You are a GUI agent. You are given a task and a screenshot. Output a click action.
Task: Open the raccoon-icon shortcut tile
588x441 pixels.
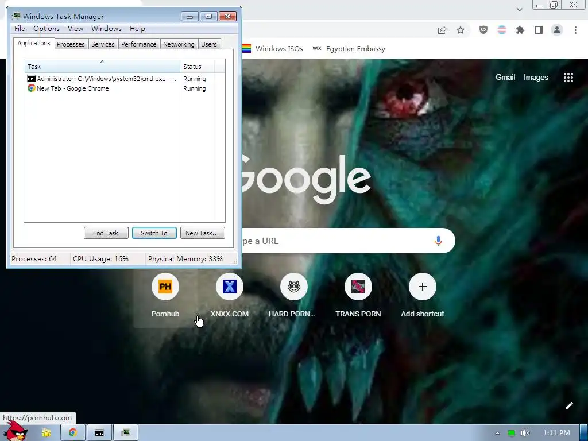coord(293,296)
